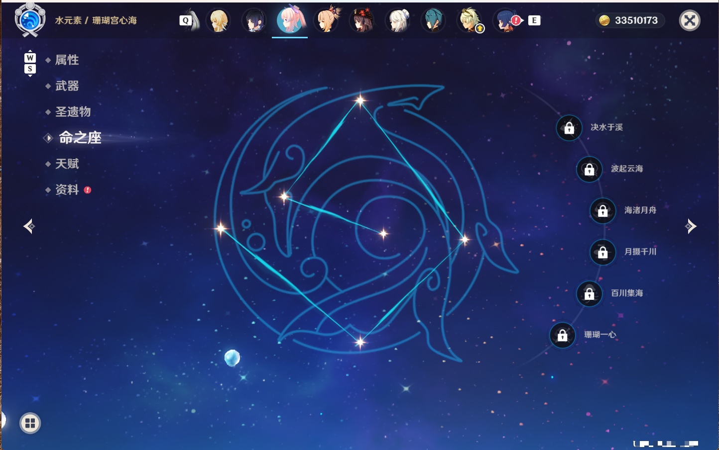Click the E next-character key icon
The width and height of the screenshot is (719, 450).
point(534,20)
